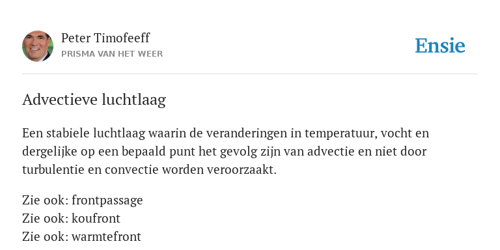
Task: Open the Ensie logo link
Action: tap(440, 46)
